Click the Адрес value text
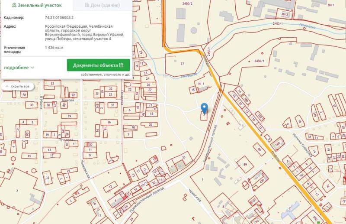 pyautogui.click(x=84, y=32)
